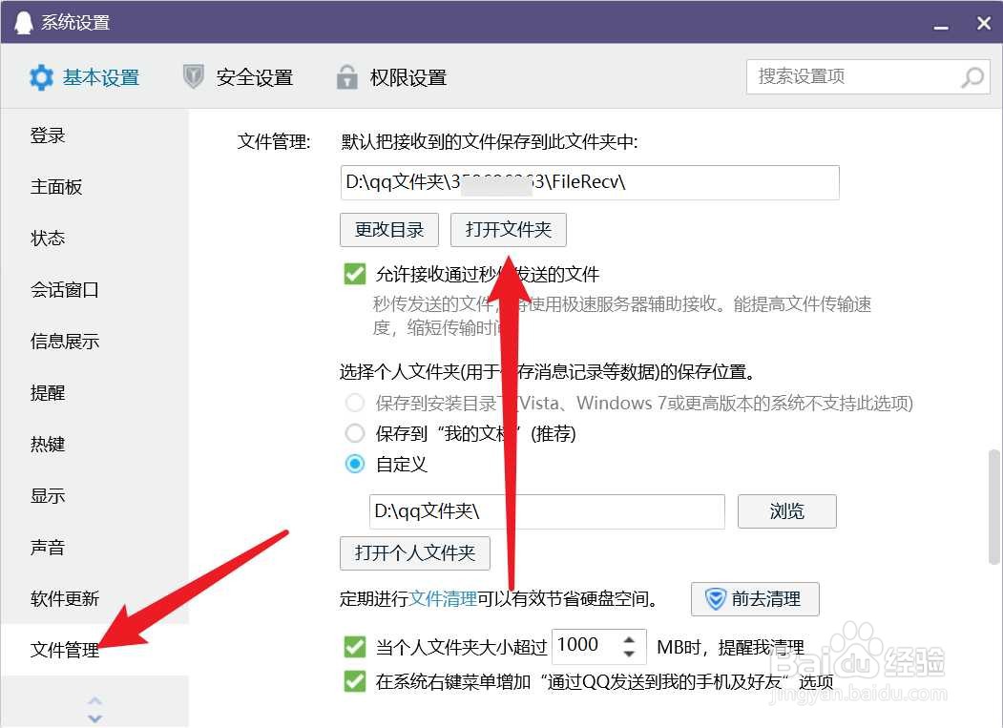Open the 基本设置 tab
This screenshot has width=1003, height=728.
pyautogui.click(x=84, y=77)
